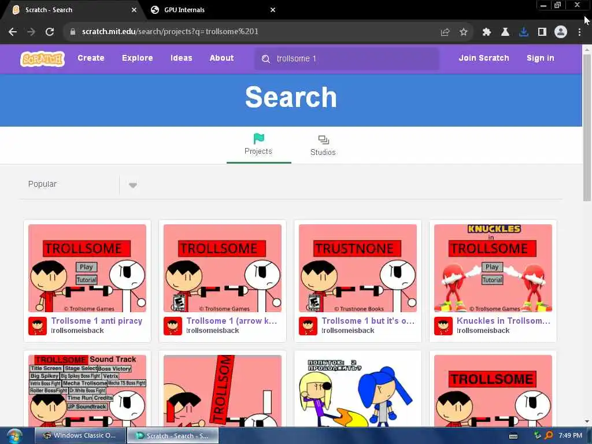Click the Studios stacked windows icon

pos(324,140)
